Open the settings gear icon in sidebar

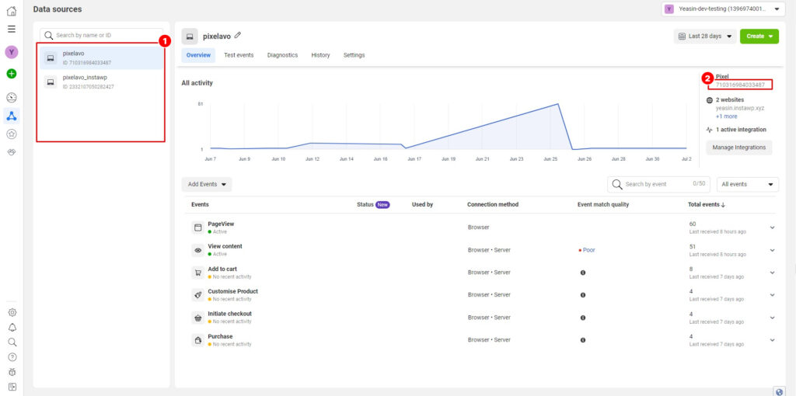(12, 312)
